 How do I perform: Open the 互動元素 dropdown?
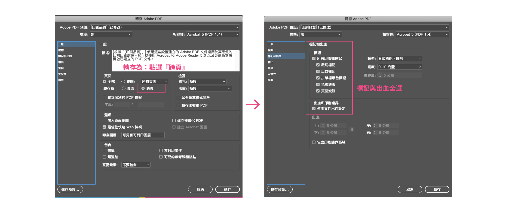tap(136, 165)
